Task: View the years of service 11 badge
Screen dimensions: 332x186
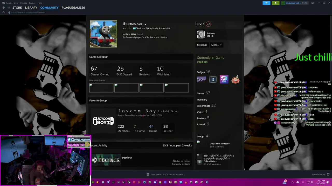Action: pos(213,80)
